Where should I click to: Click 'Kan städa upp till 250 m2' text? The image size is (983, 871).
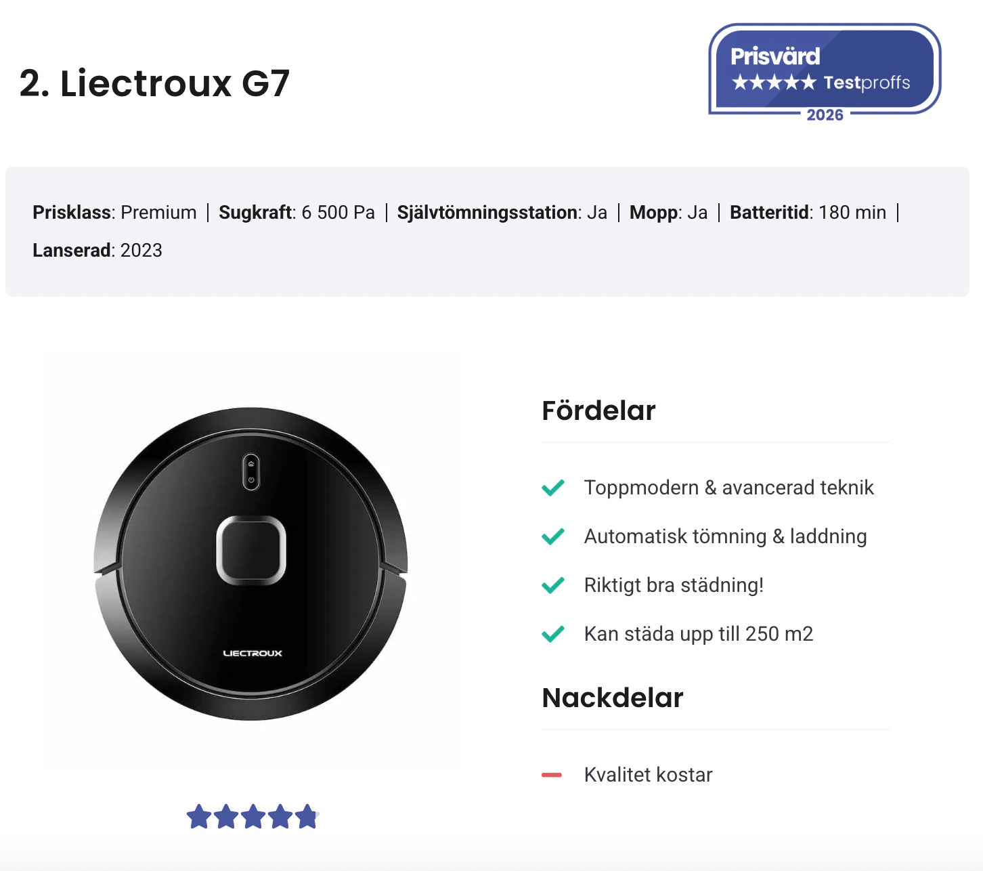coord(698,634)
